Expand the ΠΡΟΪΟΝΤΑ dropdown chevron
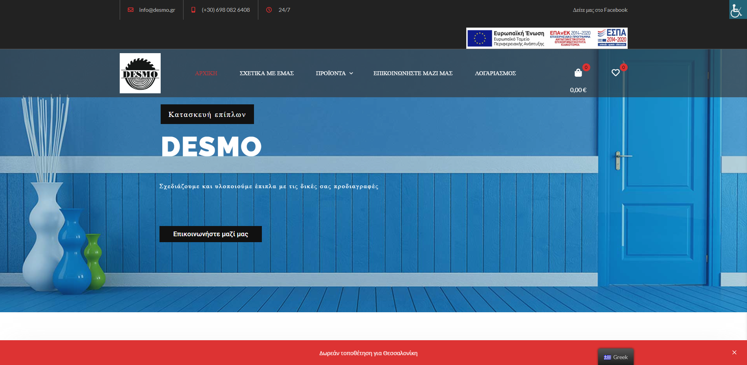The image size is (747, 365). point(351,73)
